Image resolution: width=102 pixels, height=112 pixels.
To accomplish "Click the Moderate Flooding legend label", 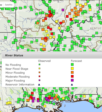I will (18, 77).
